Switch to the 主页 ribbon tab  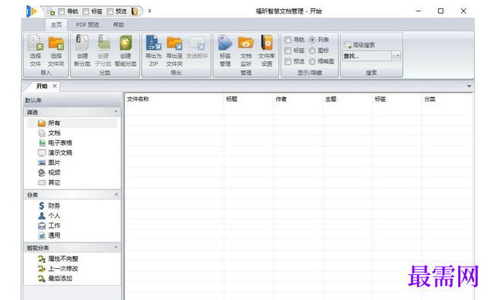click(x=56, y=24)
